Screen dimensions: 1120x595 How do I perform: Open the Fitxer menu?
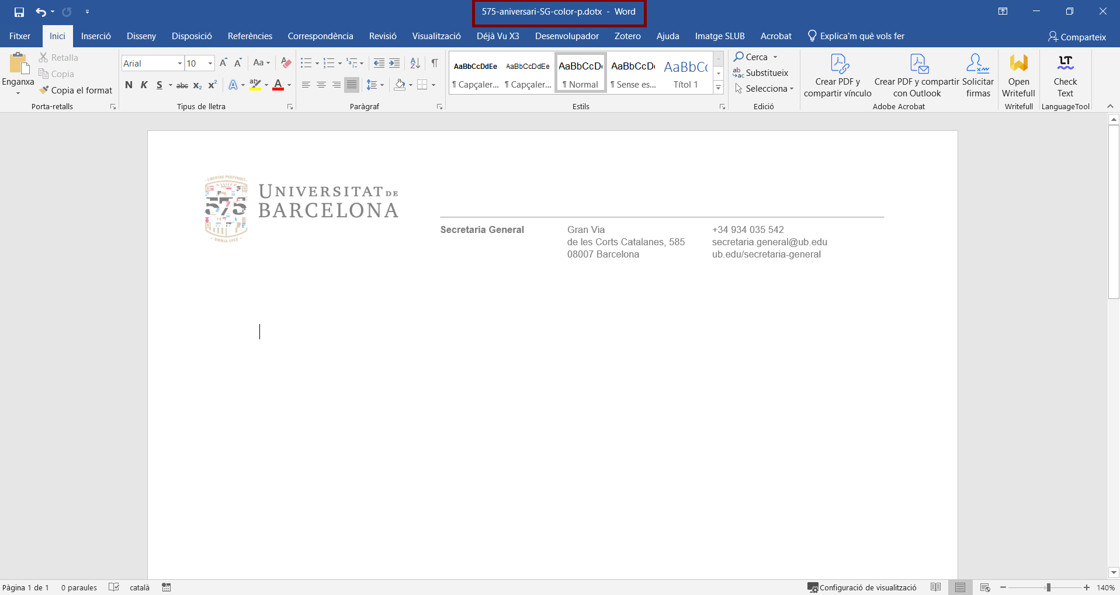pos(20,36)
